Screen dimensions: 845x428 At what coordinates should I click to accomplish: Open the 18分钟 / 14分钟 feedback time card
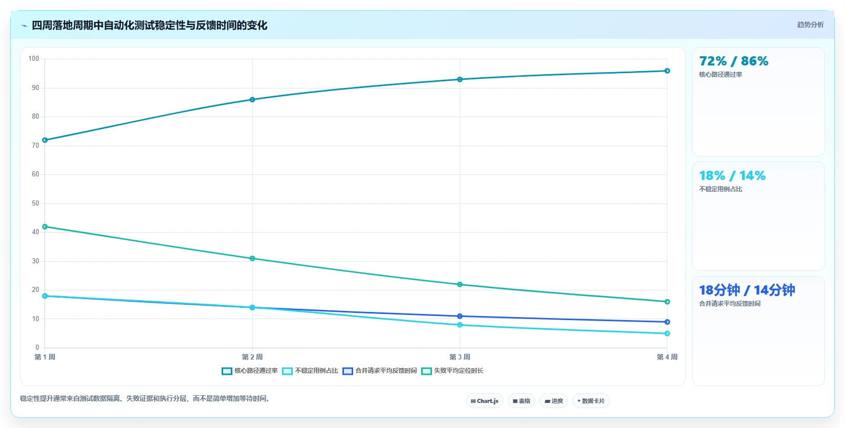[758, 331]
